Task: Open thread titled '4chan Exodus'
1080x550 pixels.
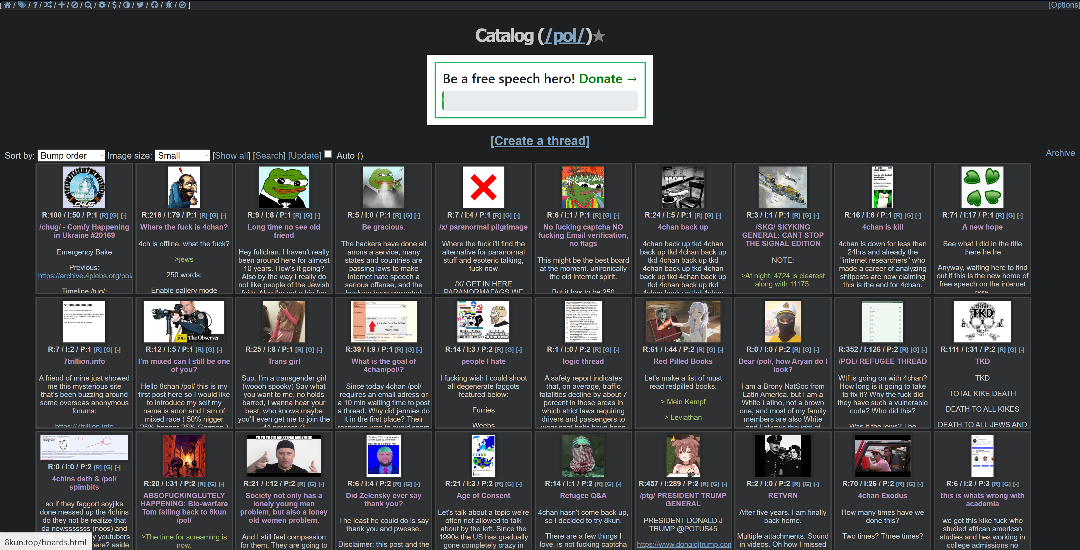Action: point(882,495)
